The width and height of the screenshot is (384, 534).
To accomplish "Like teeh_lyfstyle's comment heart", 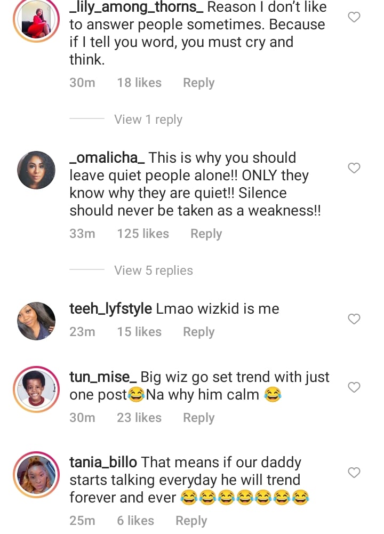I will click(354, 319).
